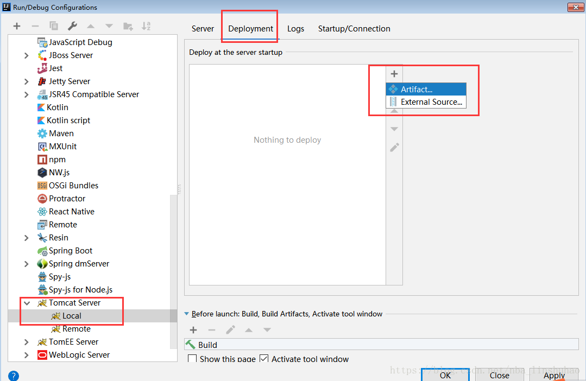Switch to Server tab

(203, 29)
